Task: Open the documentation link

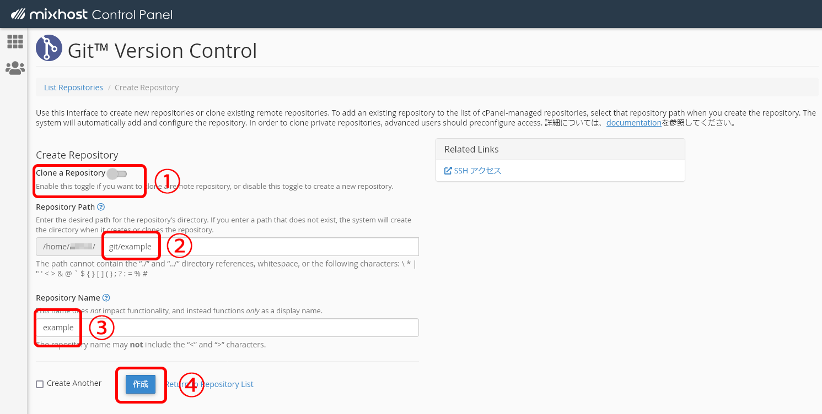Action: click(633, 123)
